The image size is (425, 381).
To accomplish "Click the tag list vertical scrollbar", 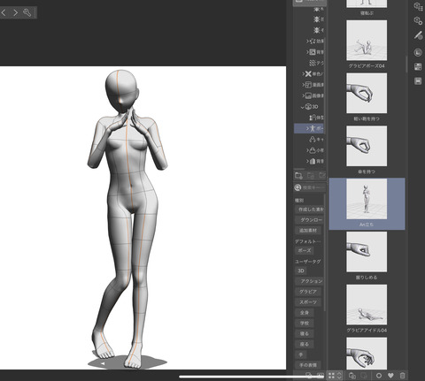I will tap(325, 252).
